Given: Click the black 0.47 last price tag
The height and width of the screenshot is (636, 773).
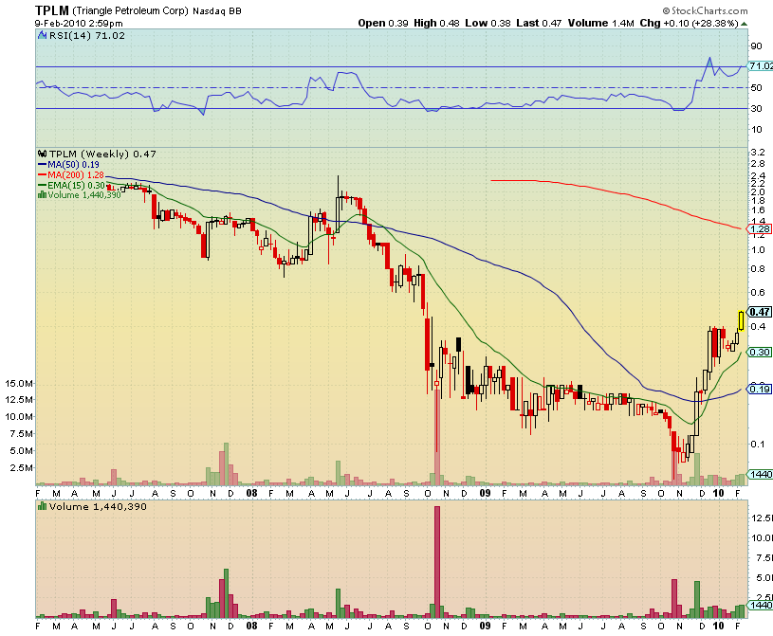Looking at the screenshot, I should coord(760,312).
